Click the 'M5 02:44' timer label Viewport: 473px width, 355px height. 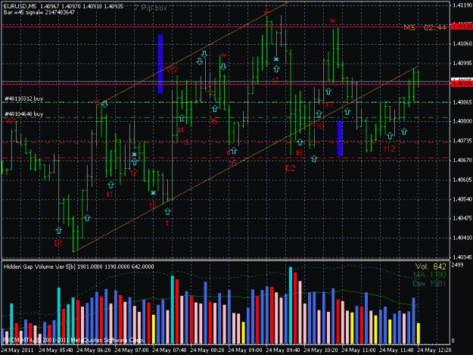[425, 28]
